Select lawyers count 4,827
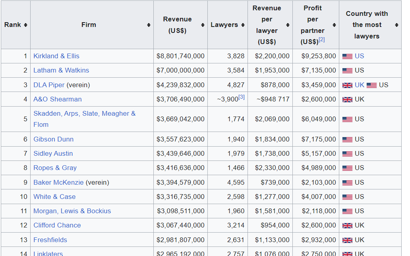 pyautogui.click(x=236, y=85)
